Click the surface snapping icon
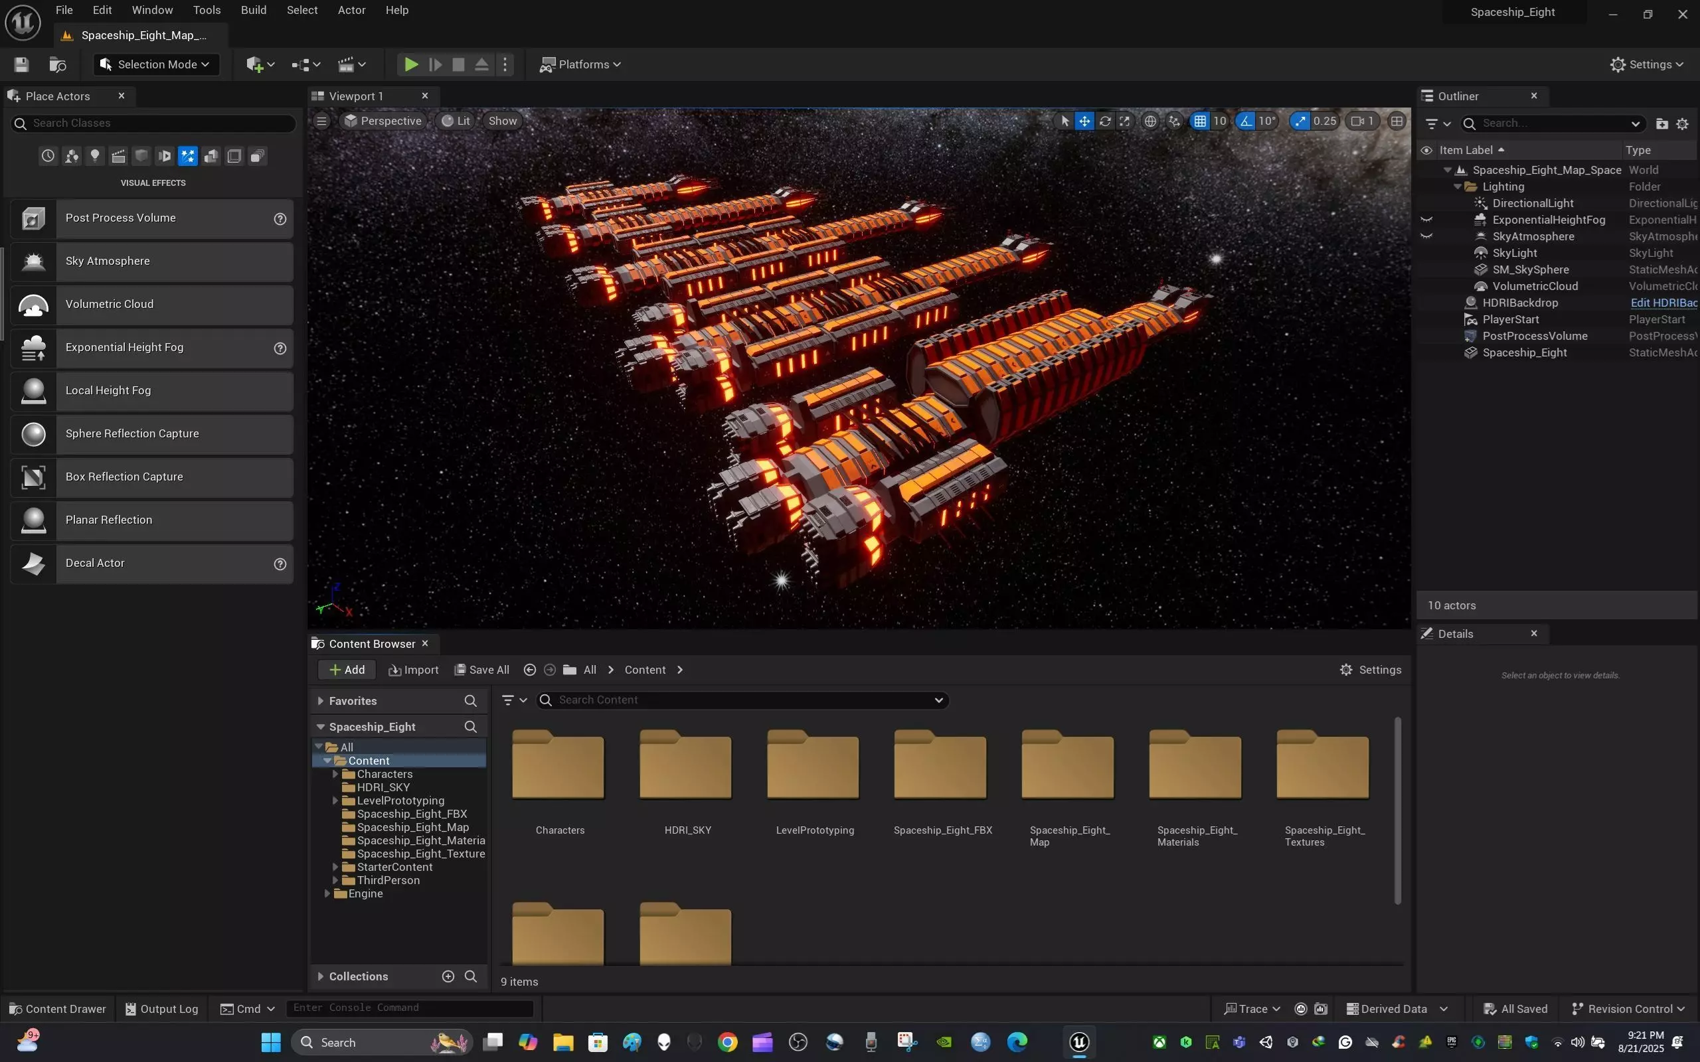 (x=1175, y=121)
